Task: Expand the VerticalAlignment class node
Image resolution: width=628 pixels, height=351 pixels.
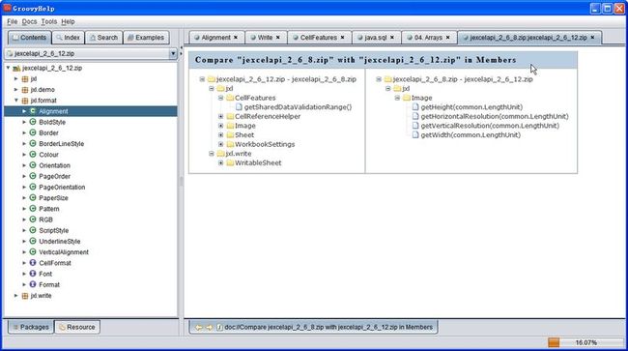Action: [24, 252]
